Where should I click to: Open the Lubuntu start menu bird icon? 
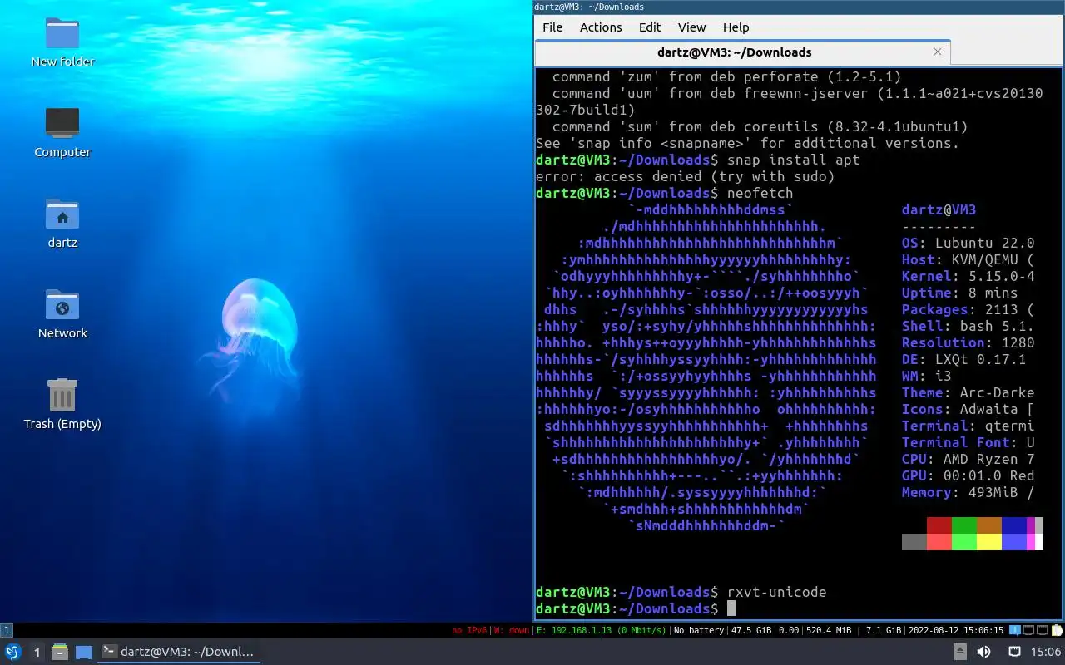(x=13, y=652)
